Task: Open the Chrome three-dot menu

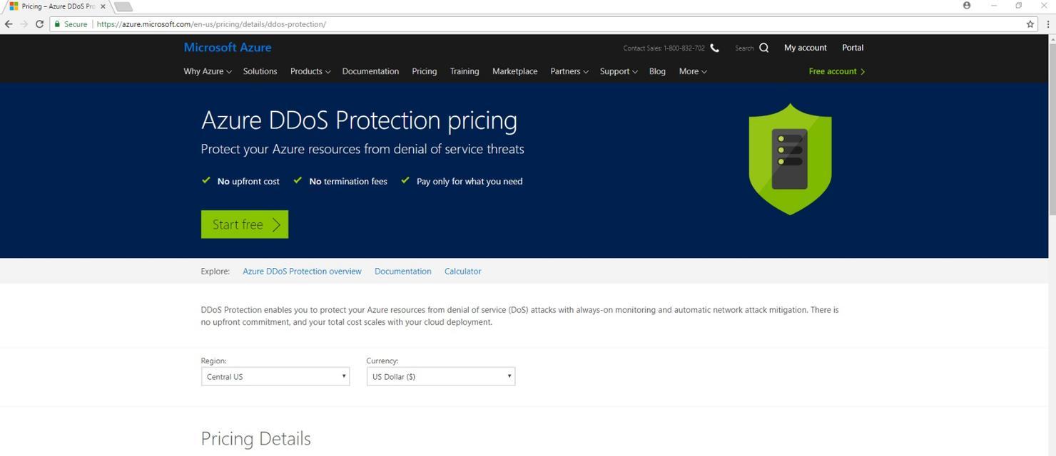Action: [1047, 24]
